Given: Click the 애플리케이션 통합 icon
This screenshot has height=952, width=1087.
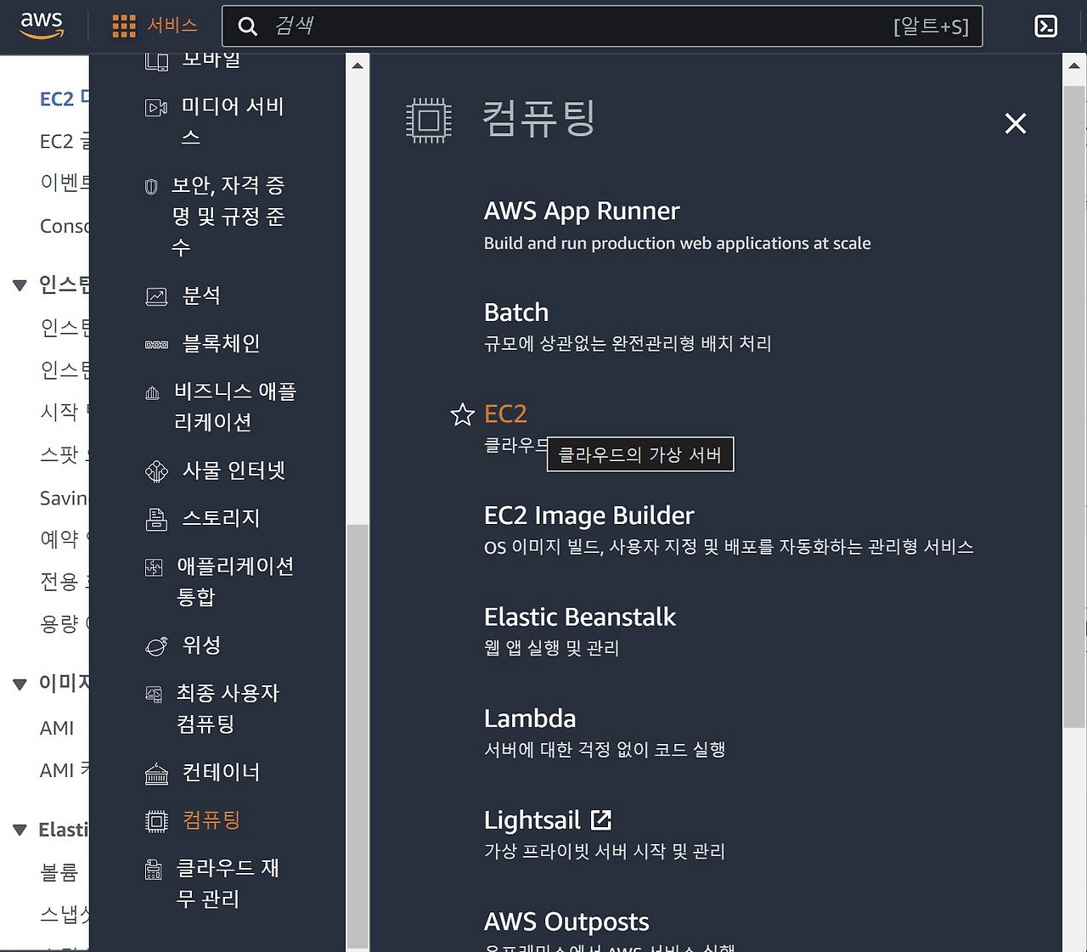Looking at the screenshot, I should [154, 567].
